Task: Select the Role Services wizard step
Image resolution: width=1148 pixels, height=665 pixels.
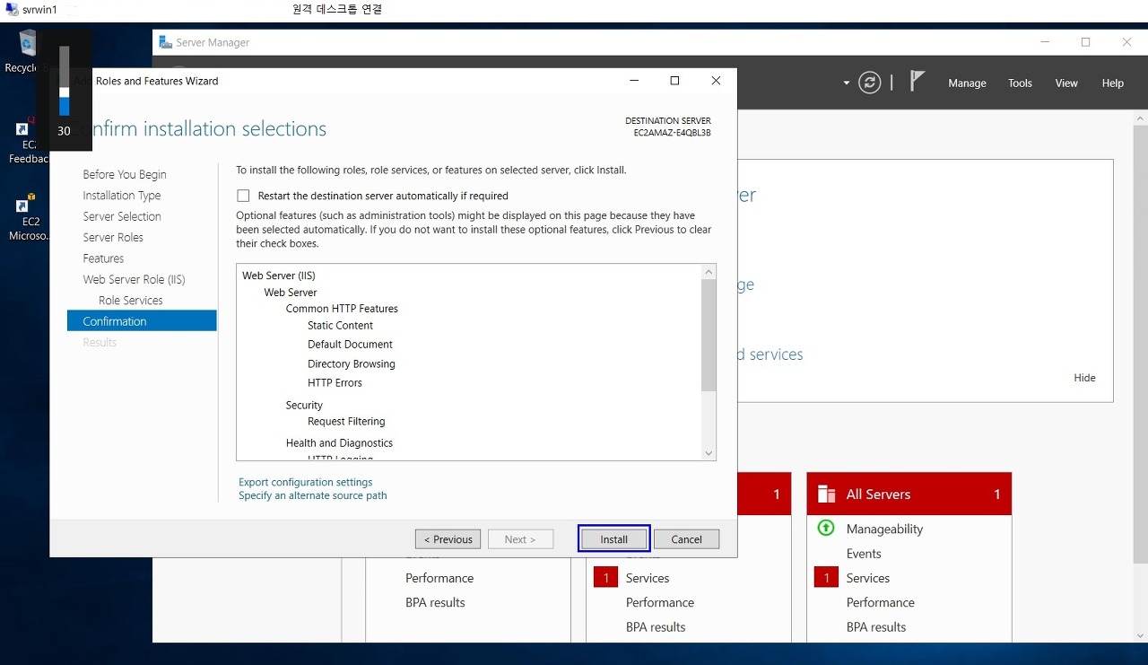Action: 131,301
